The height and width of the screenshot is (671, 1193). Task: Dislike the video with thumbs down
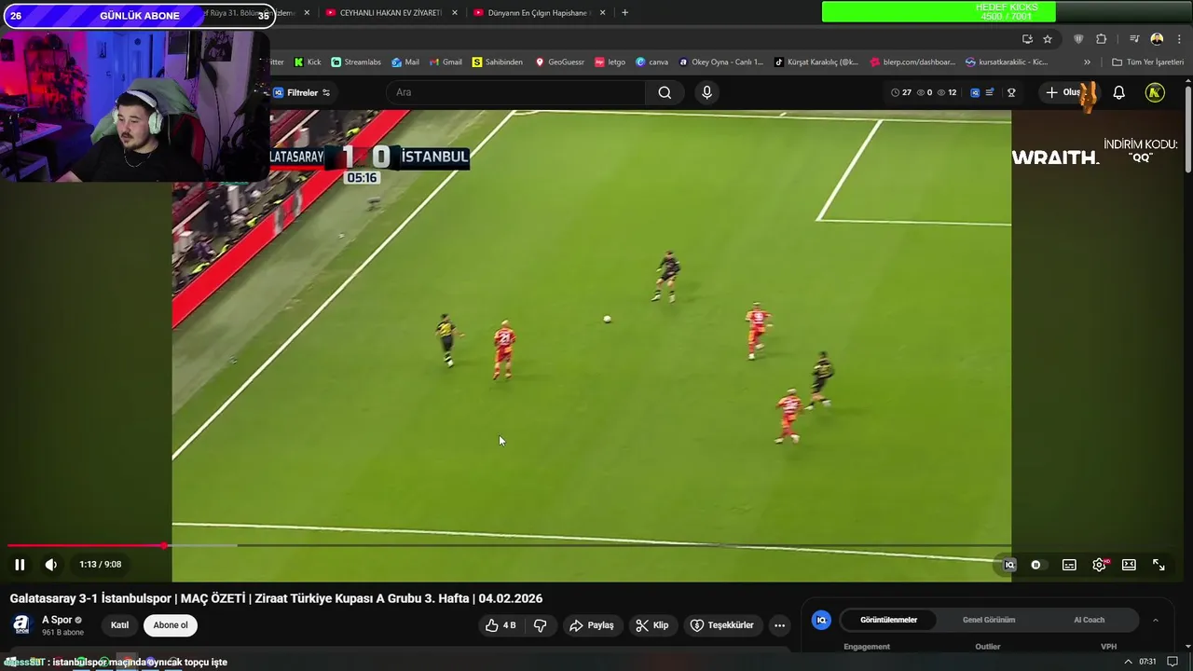click(540, 625)
